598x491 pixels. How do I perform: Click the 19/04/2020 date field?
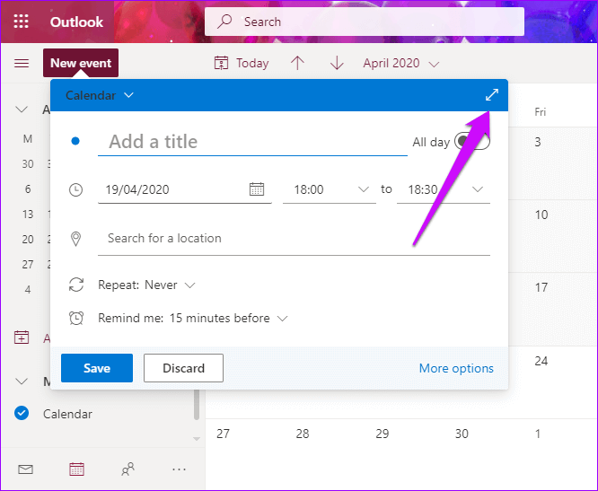pos(185,189)
